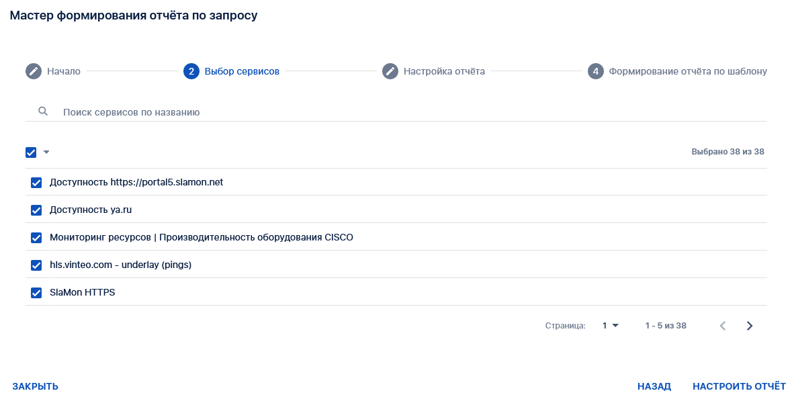The image size is (794, 395).
Task: Open the selection options dropdown arrow
Action: [x=46, y=152]
